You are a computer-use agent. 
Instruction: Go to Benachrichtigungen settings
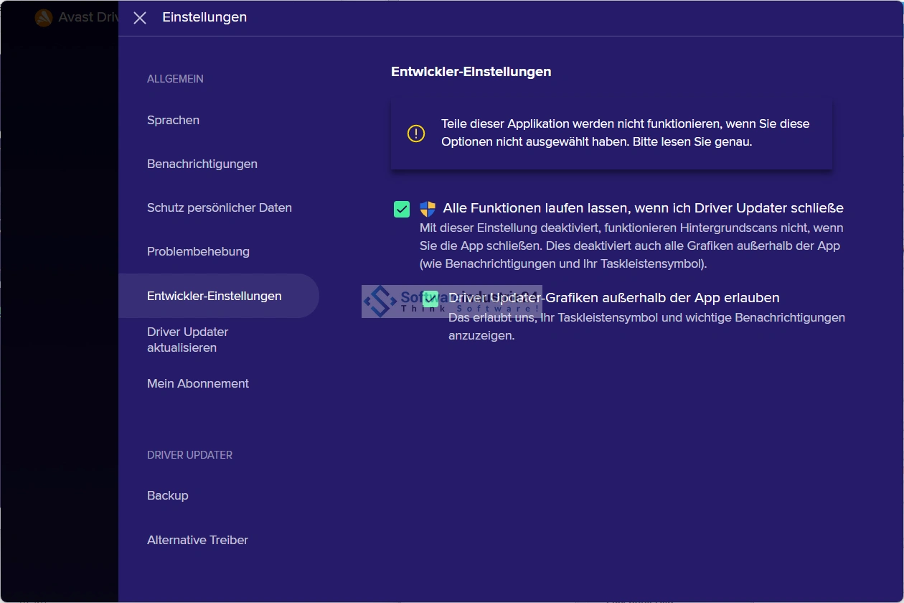pyautogui.click(x=202, y=164)
